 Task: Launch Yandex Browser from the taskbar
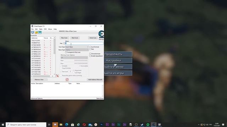[96, 125]
